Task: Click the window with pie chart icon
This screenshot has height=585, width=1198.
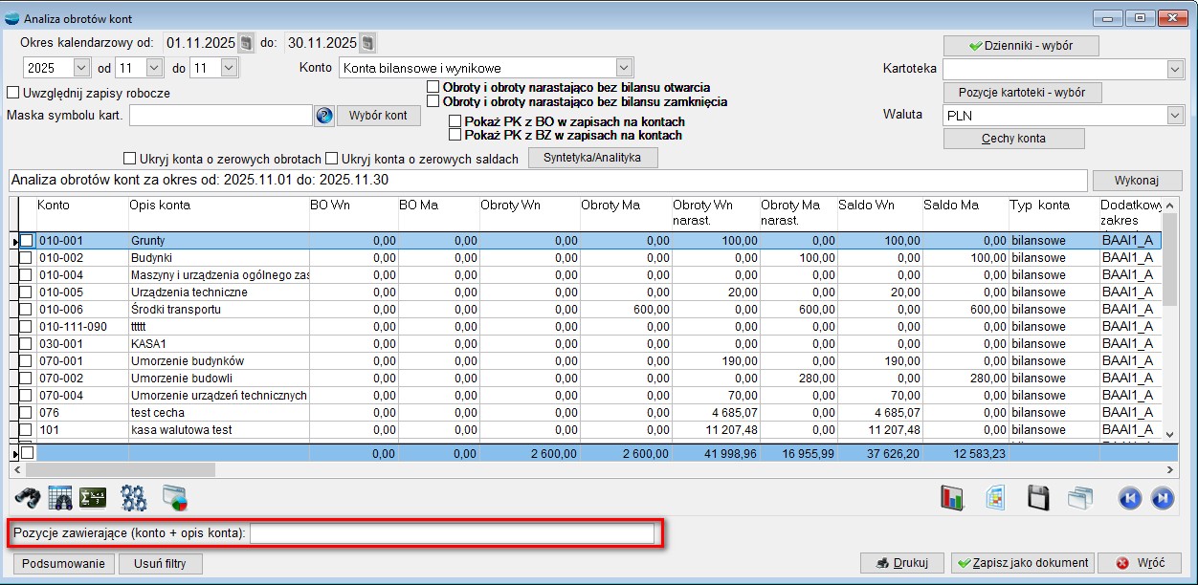Action: pyautogui.click(x=175, y=498)
